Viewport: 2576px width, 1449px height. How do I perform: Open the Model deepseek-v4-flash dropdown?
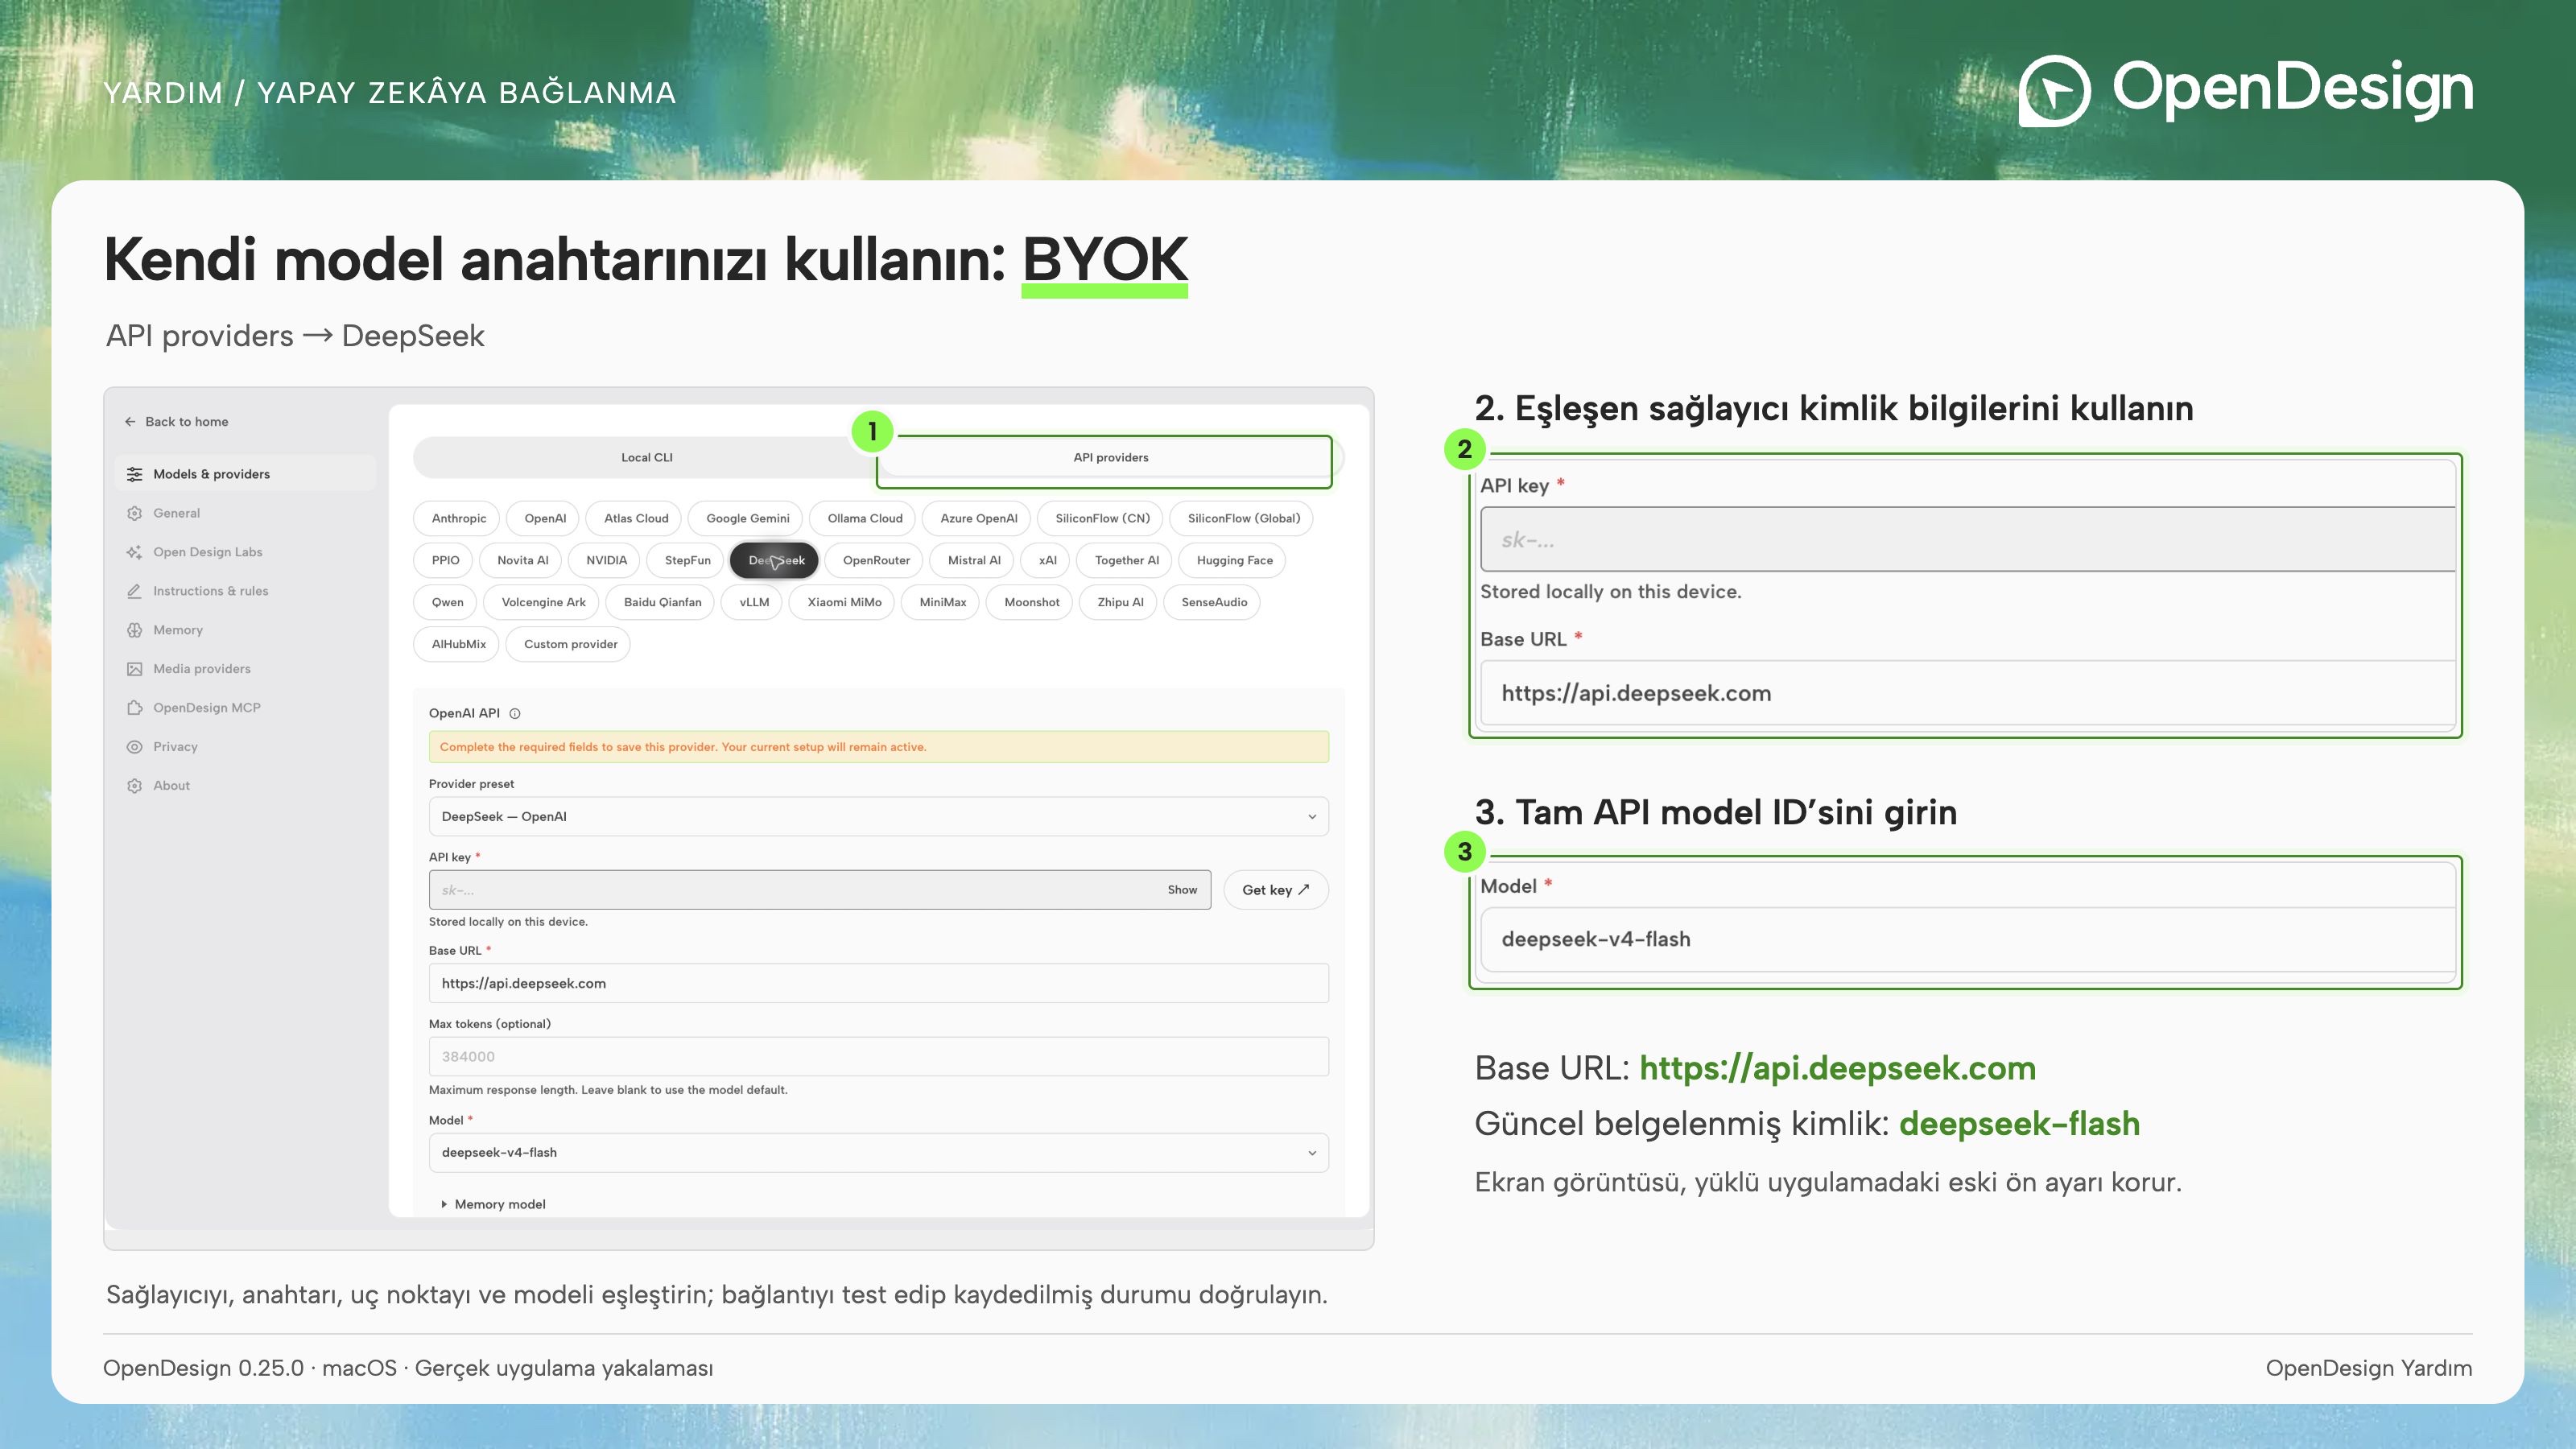coord(878,1153)
